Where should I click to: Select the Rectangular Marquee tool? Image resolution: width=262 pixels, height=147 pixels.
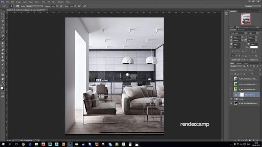(x=2, y=18)
